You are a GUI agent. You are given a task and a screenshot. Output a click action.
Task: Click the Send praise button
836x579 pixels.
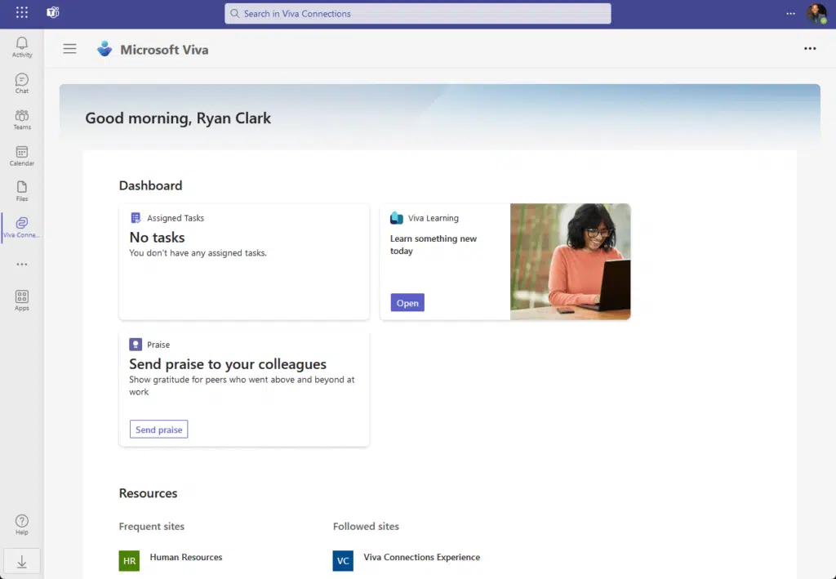tap(159, 430)
